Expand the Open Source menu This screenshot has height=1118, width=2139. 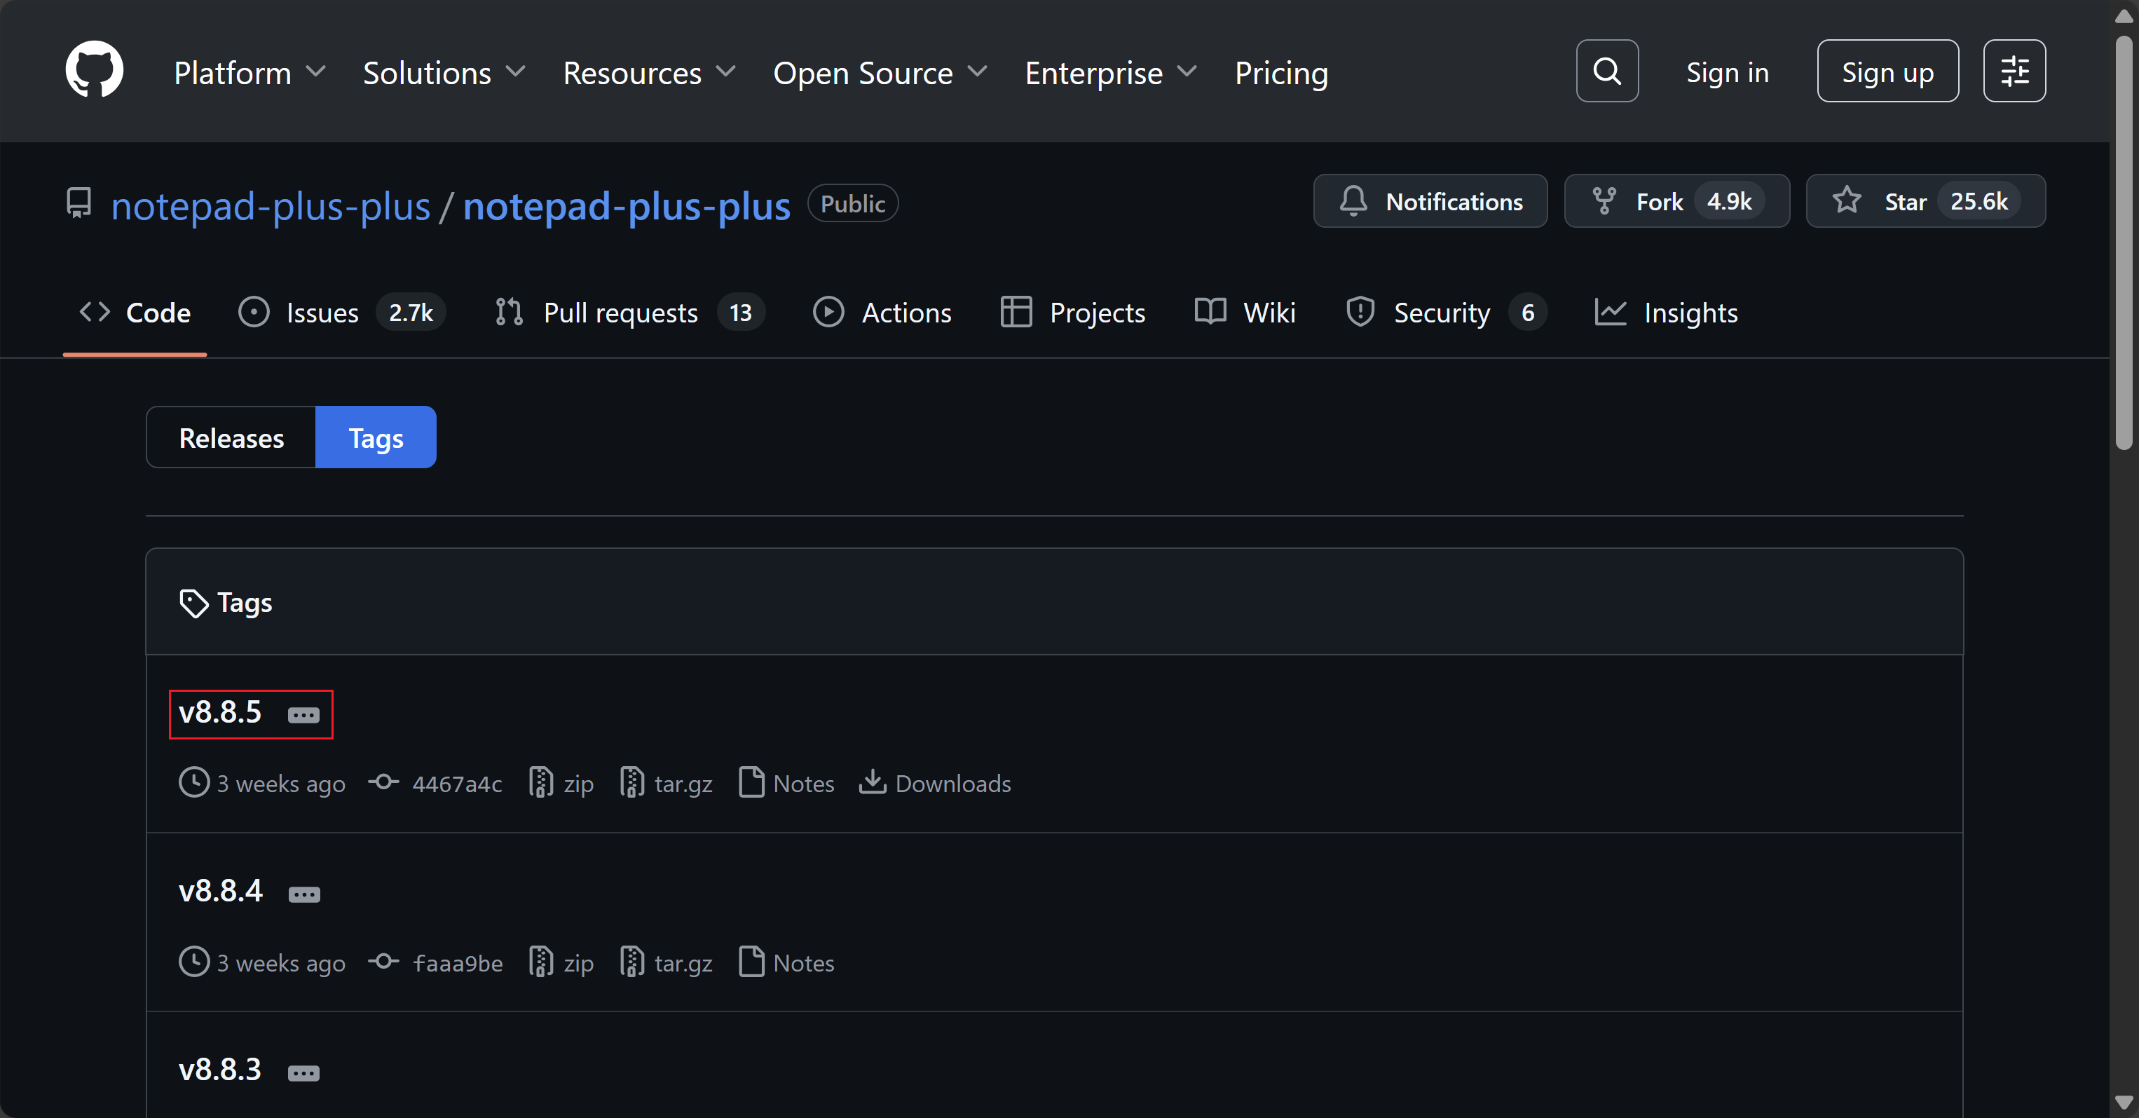[880, 73]
